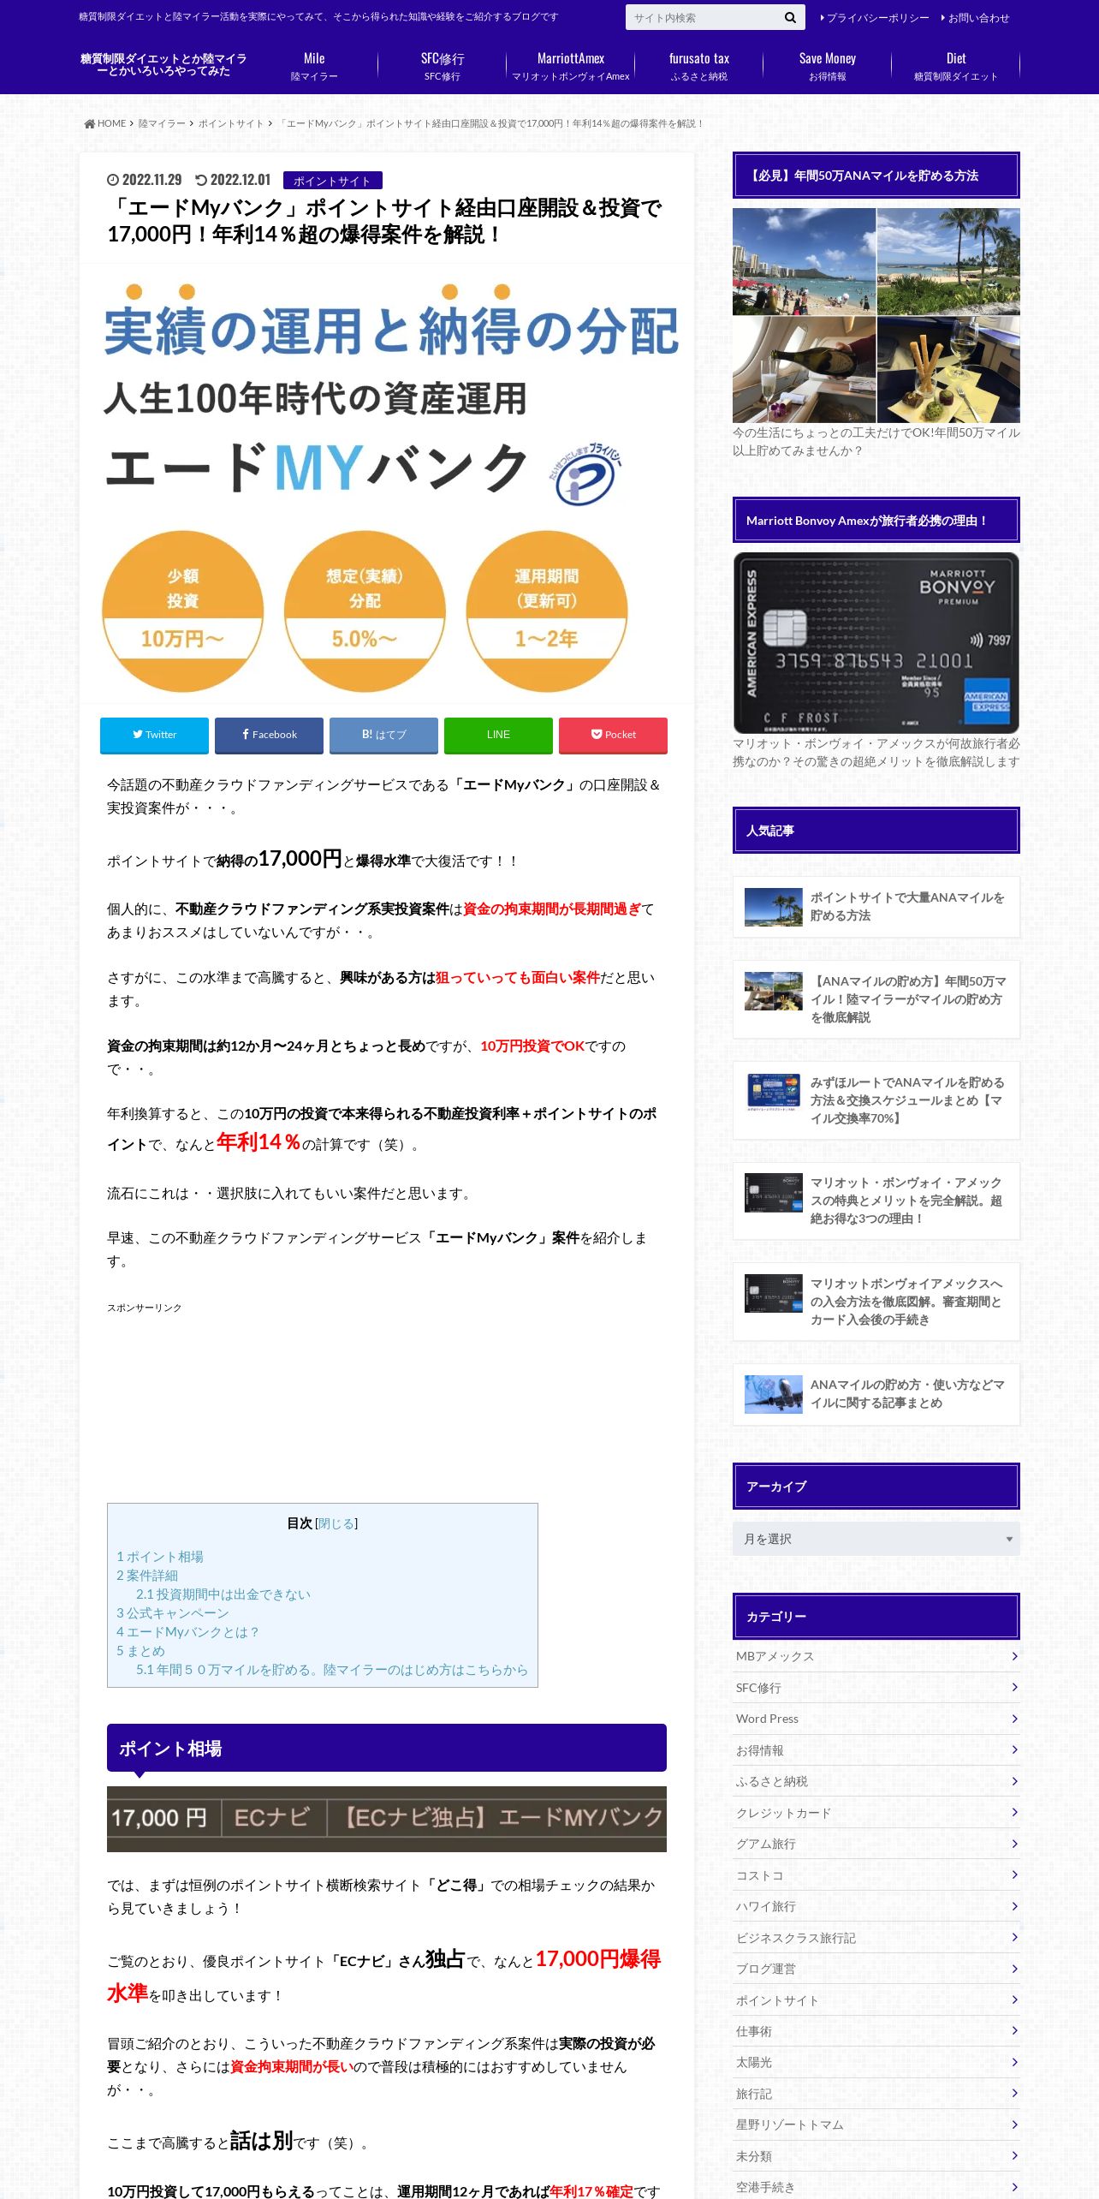This screenshot has height=2199, width=1099.
Task: Open the furusato tax menu item
Action: tap(699, 66)
